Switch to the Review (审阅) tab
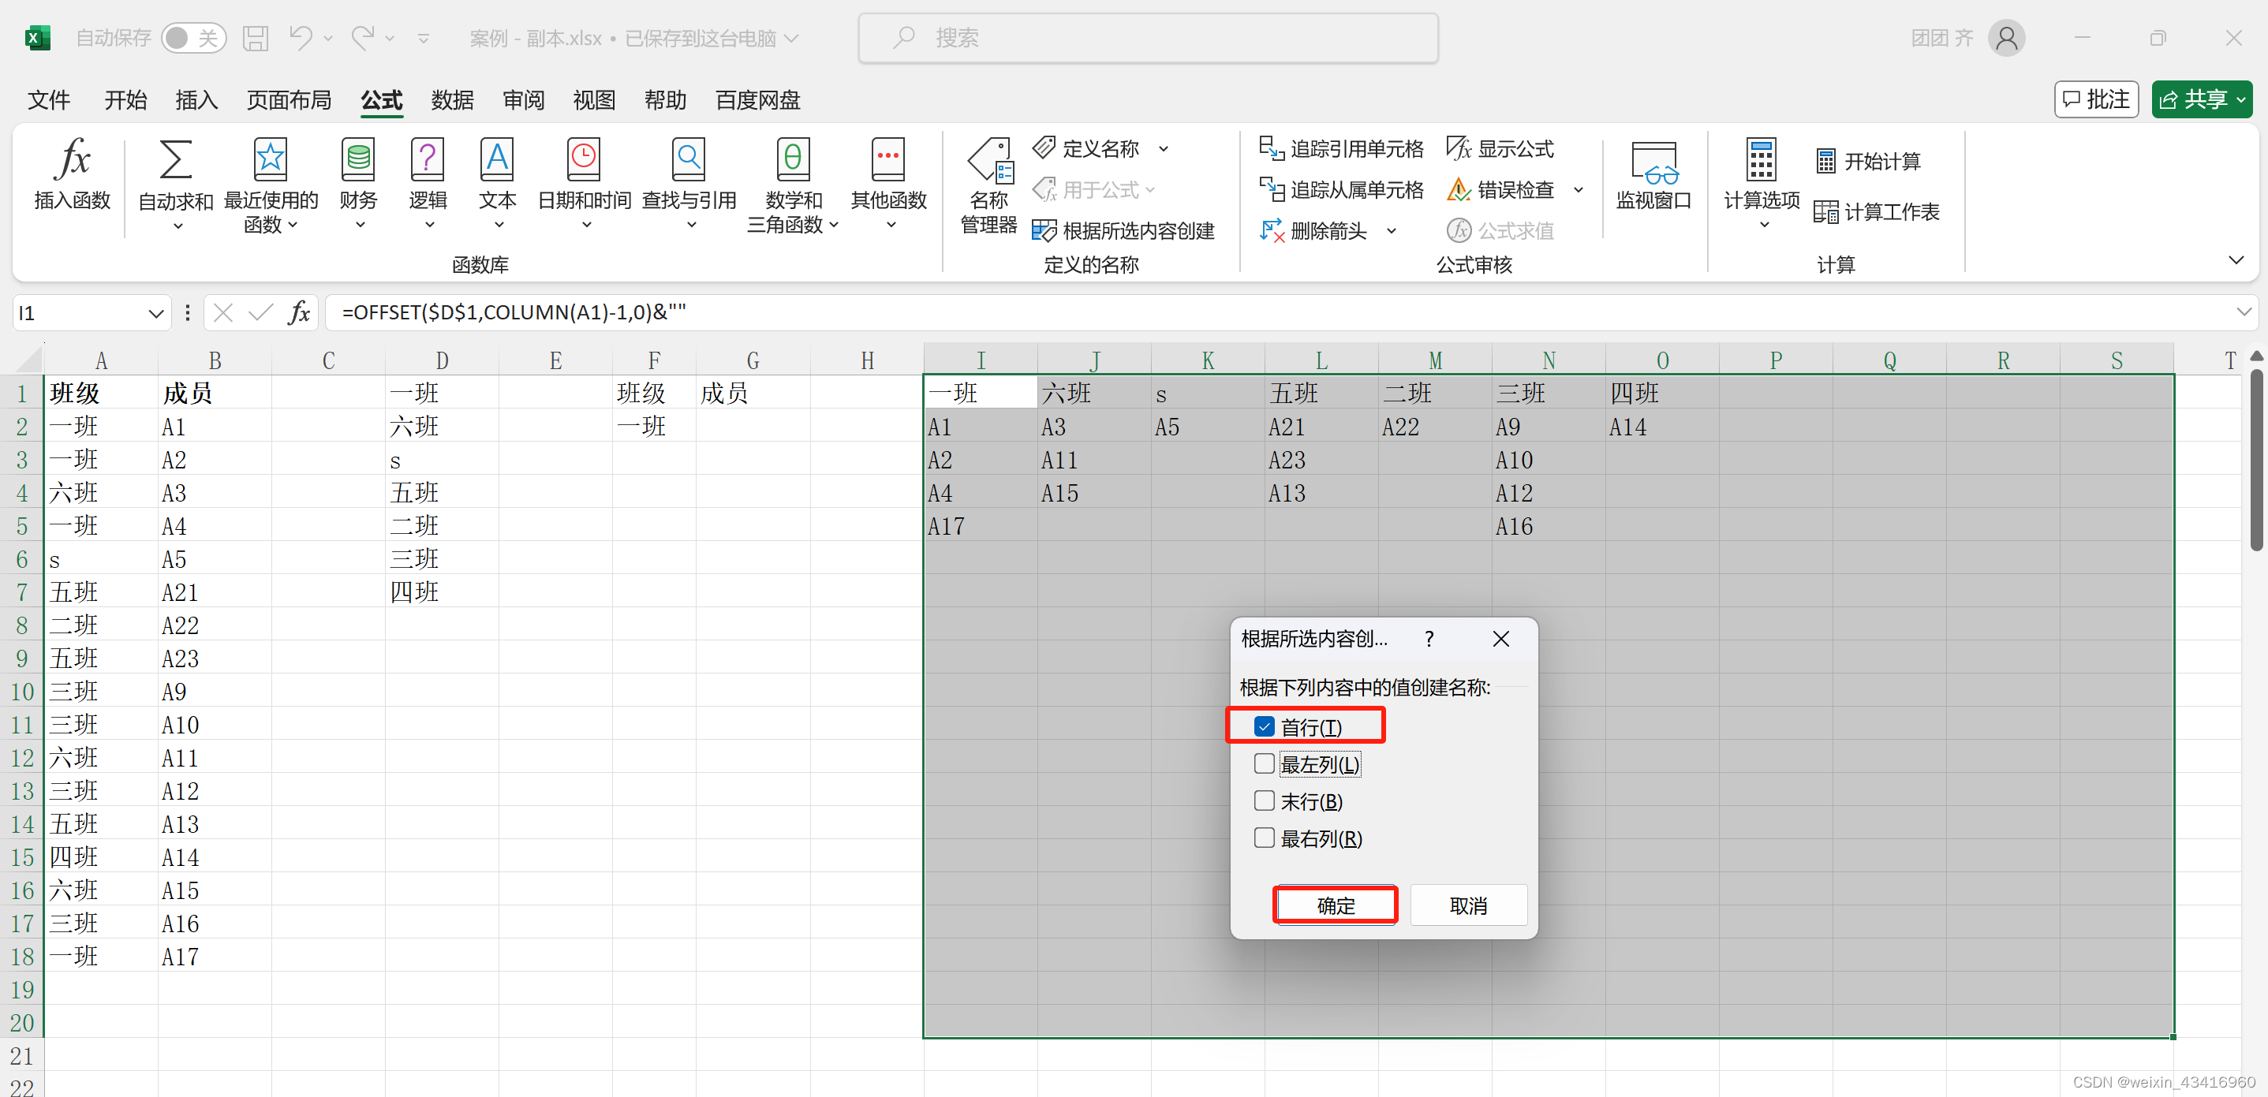The width and height of the screenshot is (2268, 1097). pyautogui.click(x=524, y=99)
